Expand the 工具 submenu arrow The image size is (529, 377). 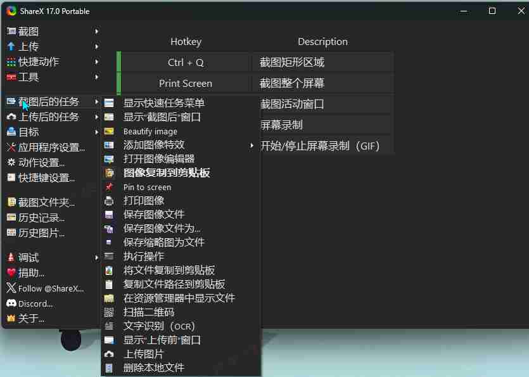pyautogui.click(x=96, y=77)
